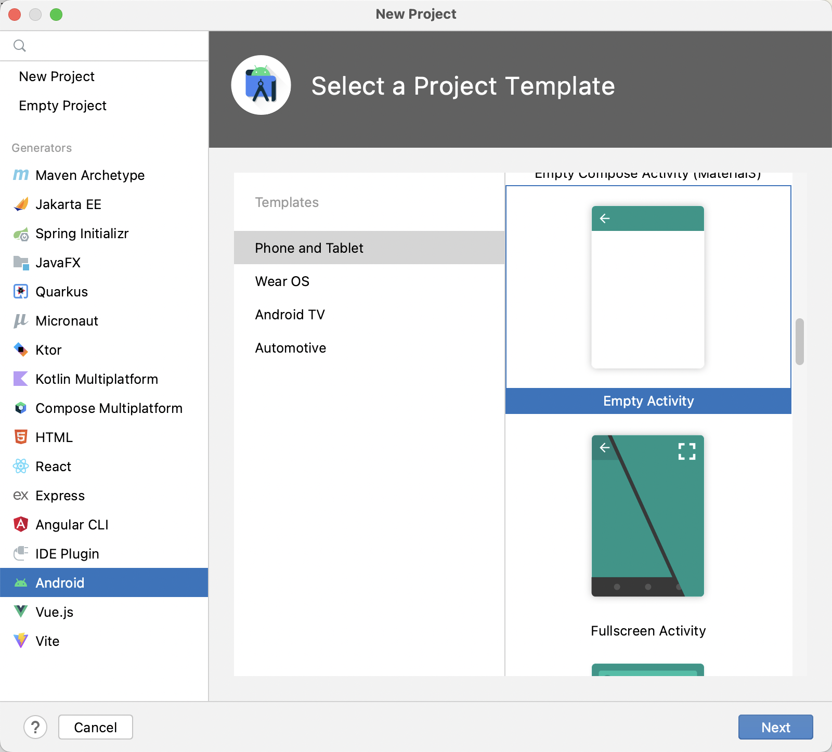Click the HTML5 icon
The image size is (832, 752).
21,437
